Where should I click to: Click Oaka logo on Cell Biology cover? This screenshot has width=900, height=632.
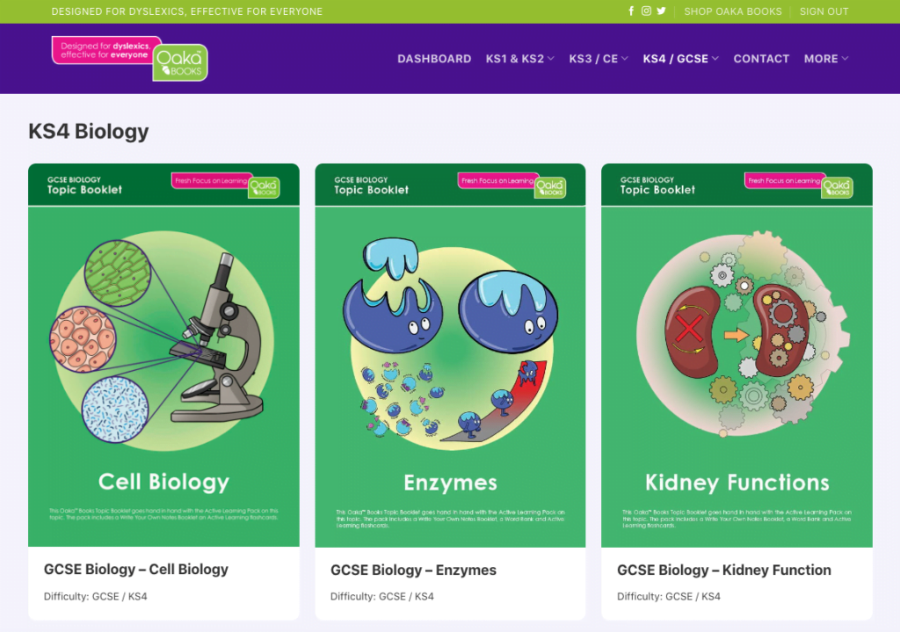click(x=264, y=186)
